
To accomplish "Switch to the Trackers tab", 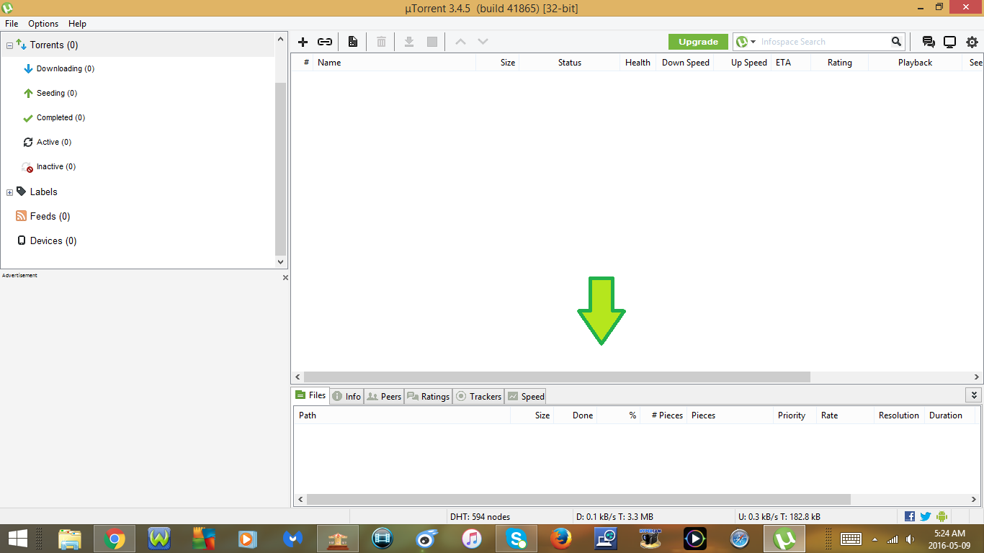I will [478, 396].
